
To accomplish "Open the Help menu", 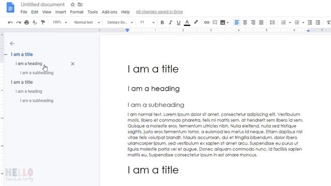I will pos(125,12).
